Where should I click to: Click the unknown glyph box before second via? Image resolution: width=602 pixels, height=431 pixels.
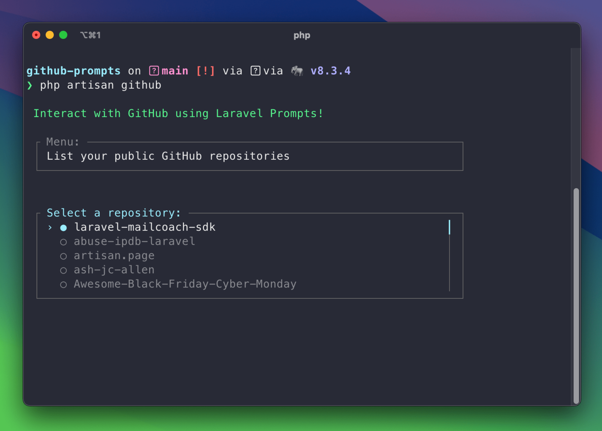tap(255, 71)
